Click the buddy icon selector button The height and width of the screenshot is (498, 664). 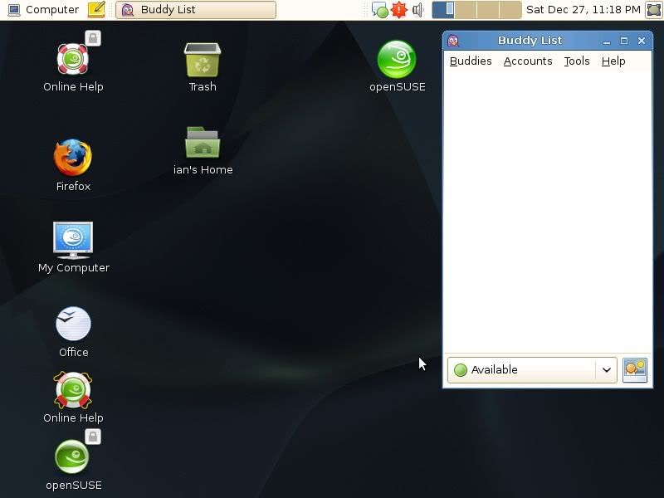point(635,369)
